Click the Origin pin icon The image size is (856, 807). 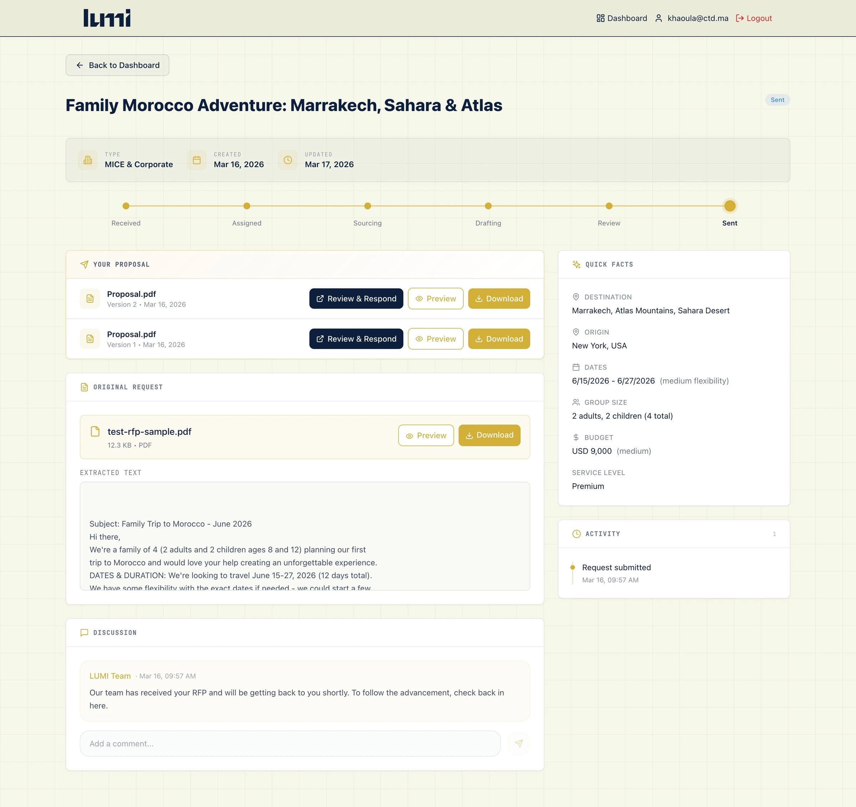click(576, 332)
